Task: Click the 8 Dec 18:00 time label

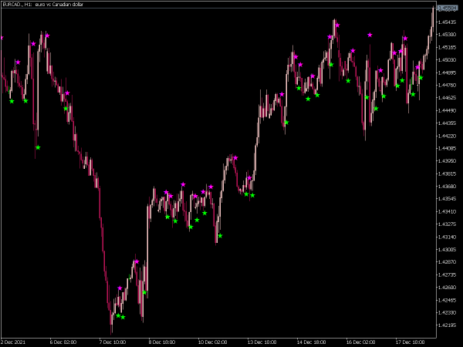Action: (162, 342)
